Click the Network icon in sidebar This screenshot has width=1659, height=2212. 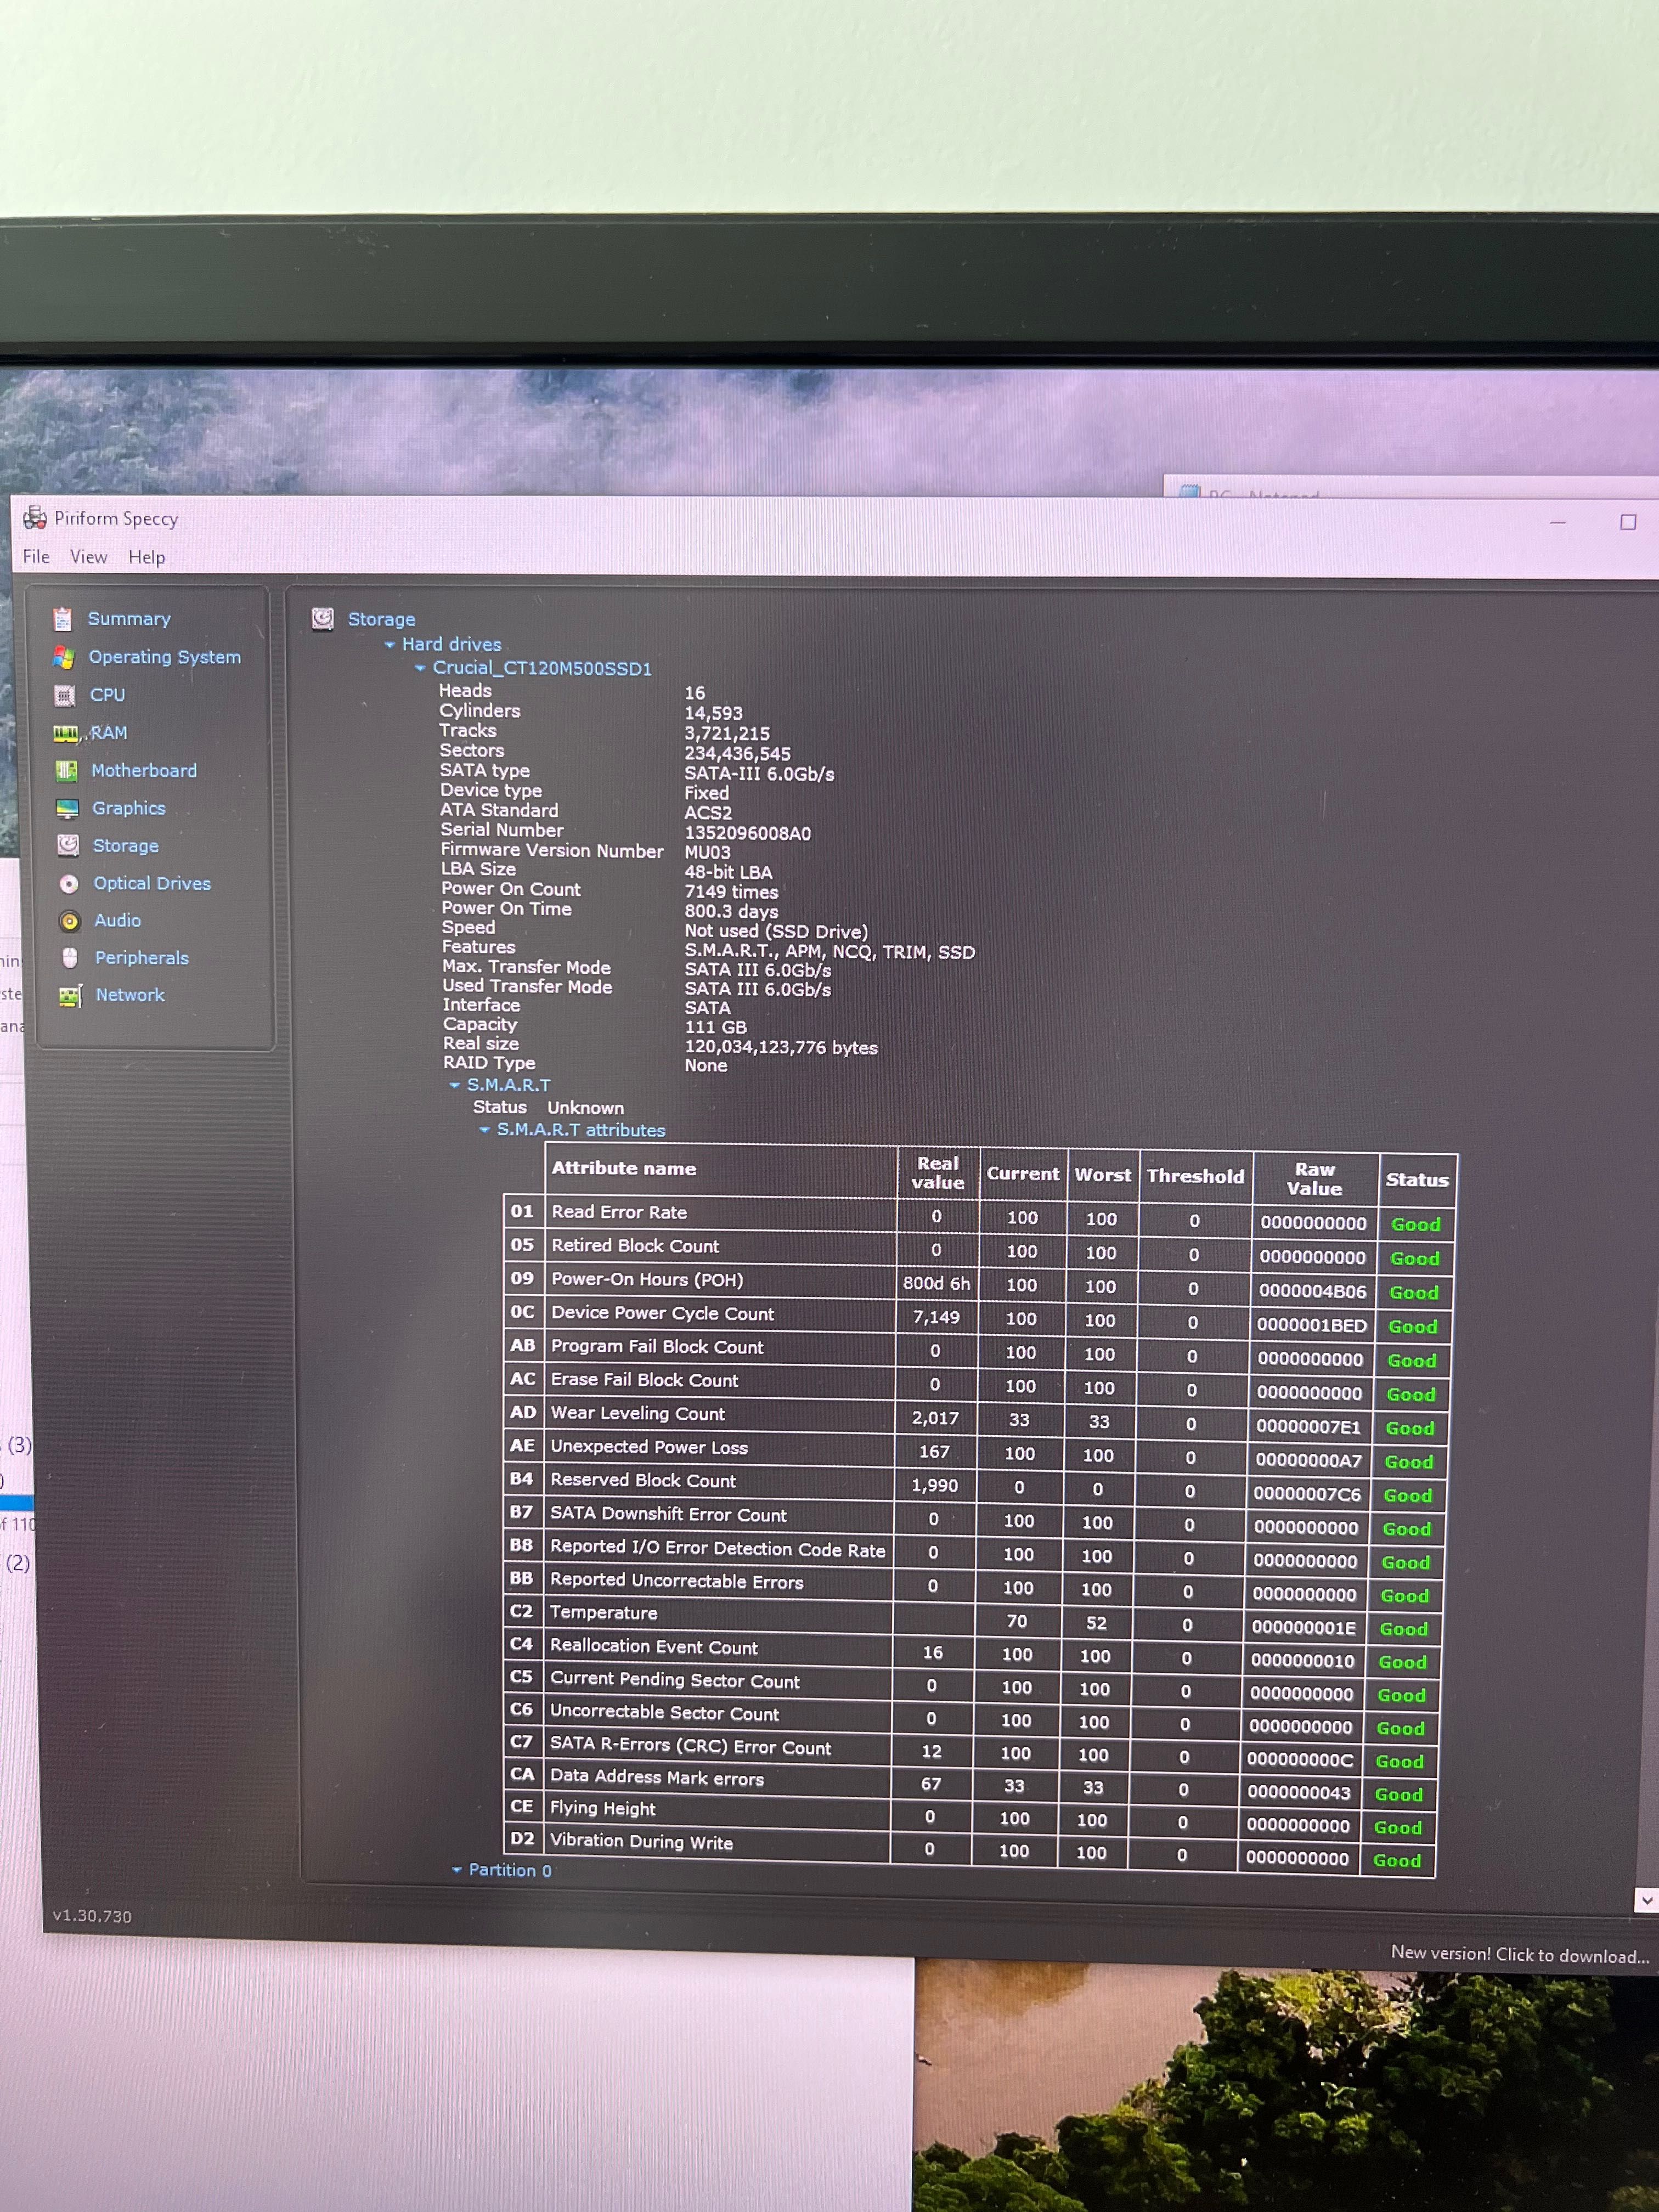70,996
